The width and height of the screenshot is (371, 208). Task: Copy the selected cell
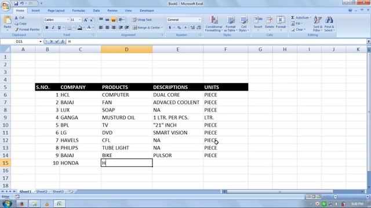point(20,24)
